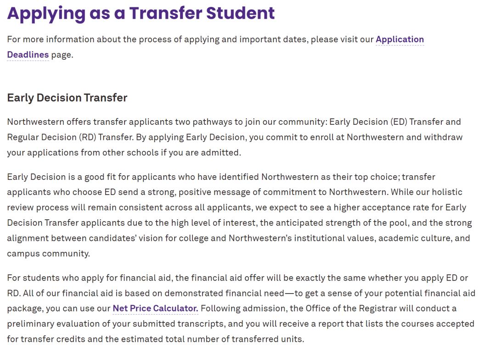Click the 'Early Decision Transfer' subheading
Viewport: 496px width, 350px height.
tap(67, 98)
